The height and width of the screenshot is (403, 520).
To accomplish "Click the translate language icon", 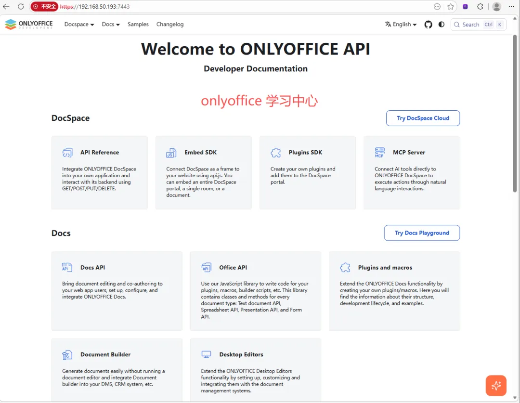I will click(388, 24).
